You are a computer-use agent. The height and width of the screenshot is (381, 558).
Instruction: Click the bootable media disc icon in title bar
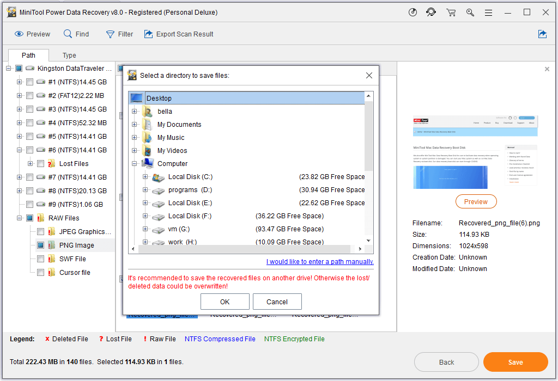tap(413, 13)
